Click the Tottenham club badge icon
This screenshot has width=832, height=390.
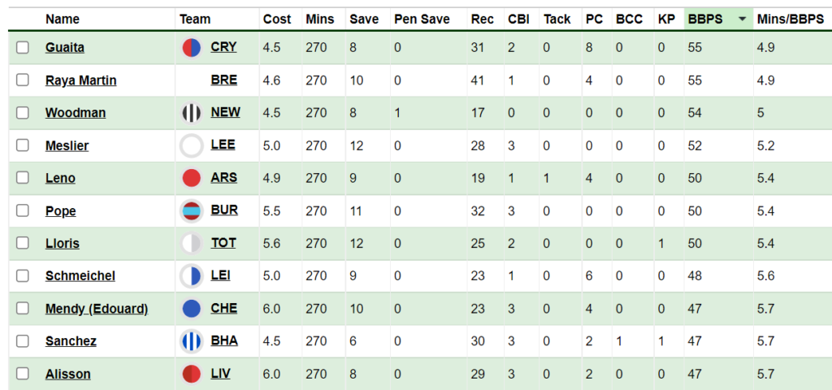point(191,244)
